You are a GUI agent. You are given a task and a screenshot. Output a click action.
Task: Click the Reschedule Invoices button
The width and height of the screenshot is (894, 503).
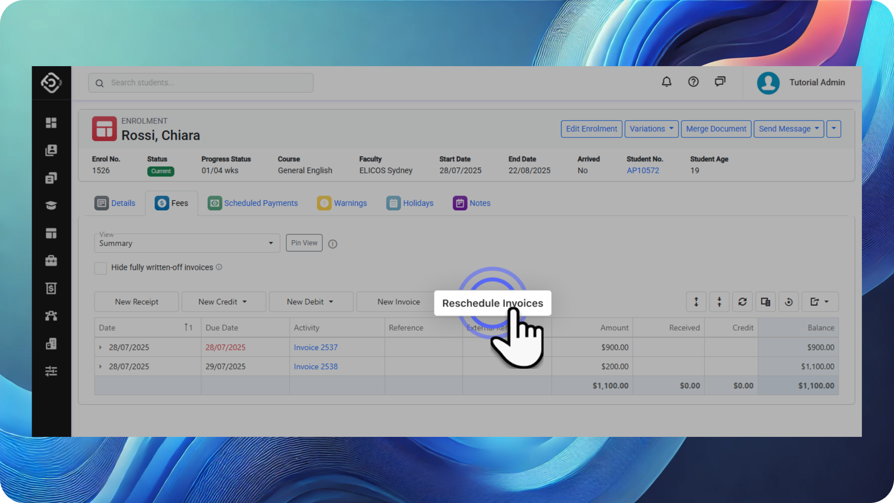coord(492,303)
